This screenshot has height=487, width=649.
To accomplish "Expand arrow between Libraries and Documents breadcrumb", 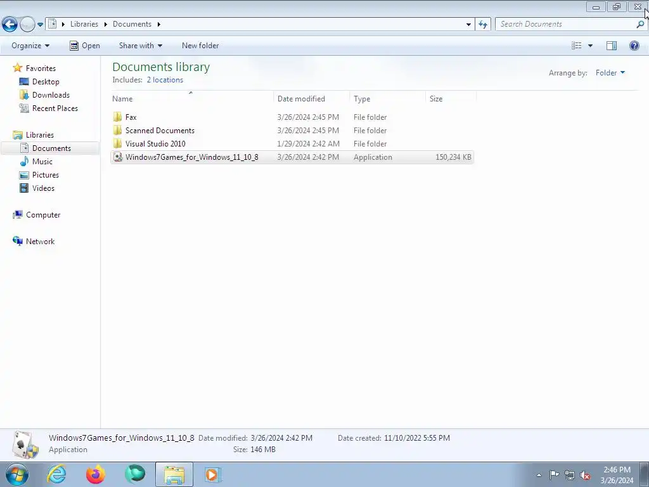I will click(x=106, y=25).
